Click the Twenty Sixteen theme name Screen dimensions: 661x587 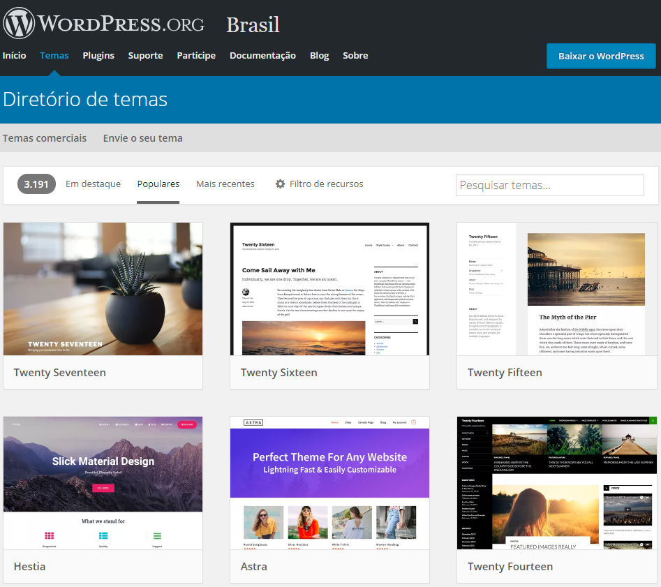279,373
